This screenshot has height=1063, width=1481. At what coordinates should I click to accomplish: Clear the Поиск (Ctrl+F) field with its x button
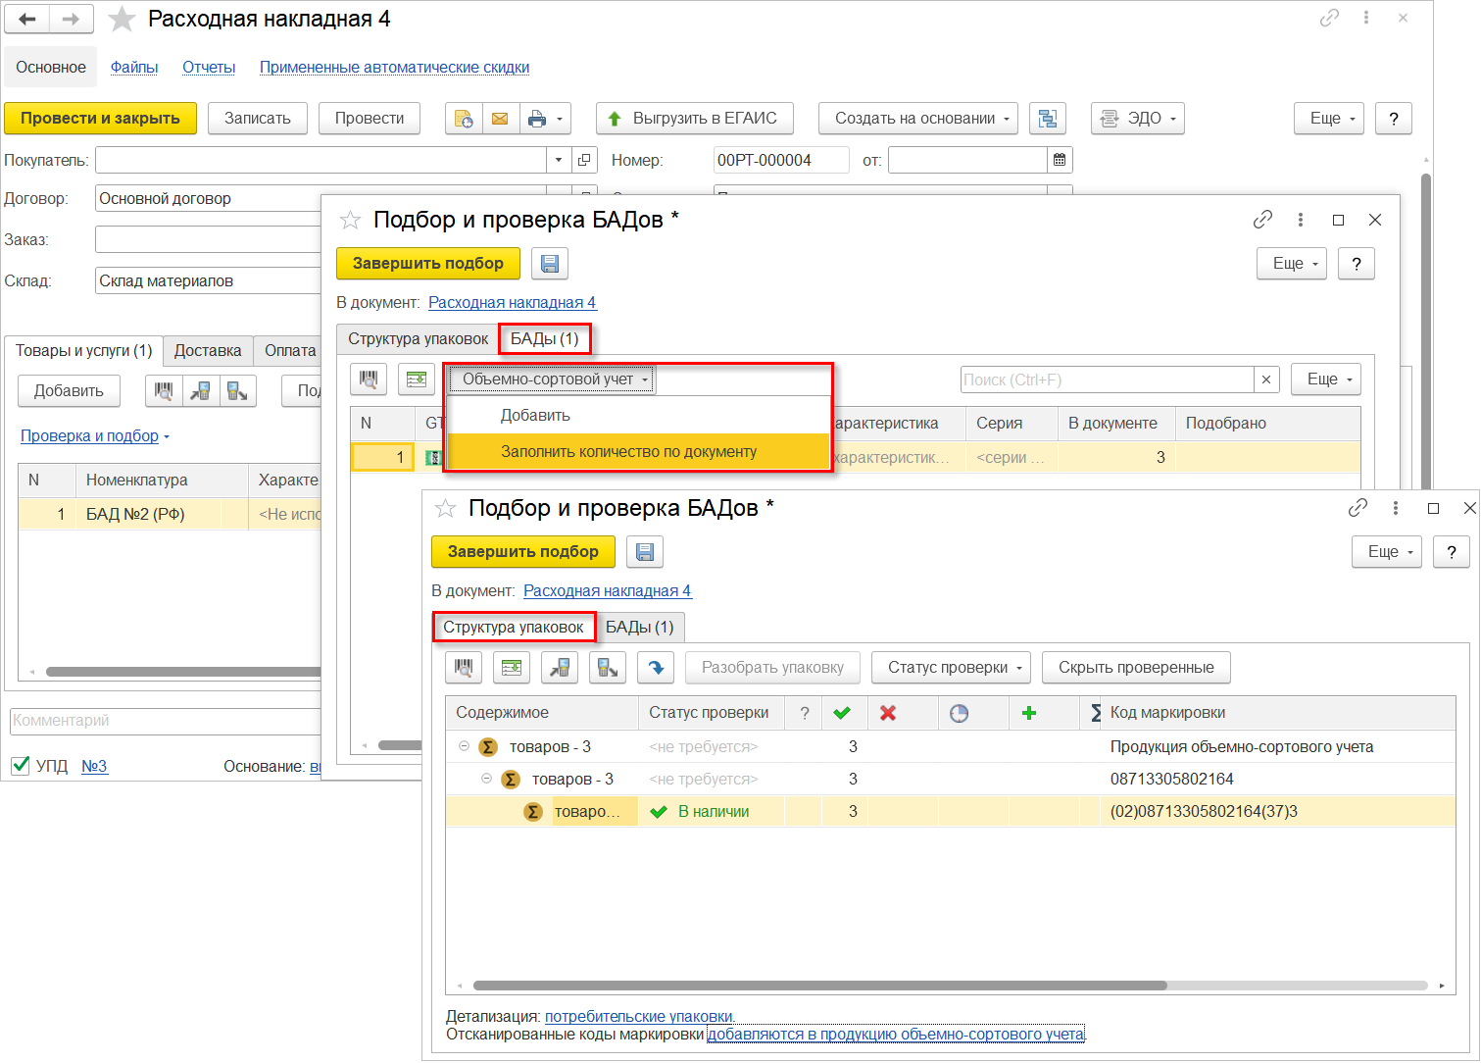click(x=1266, y=380)
